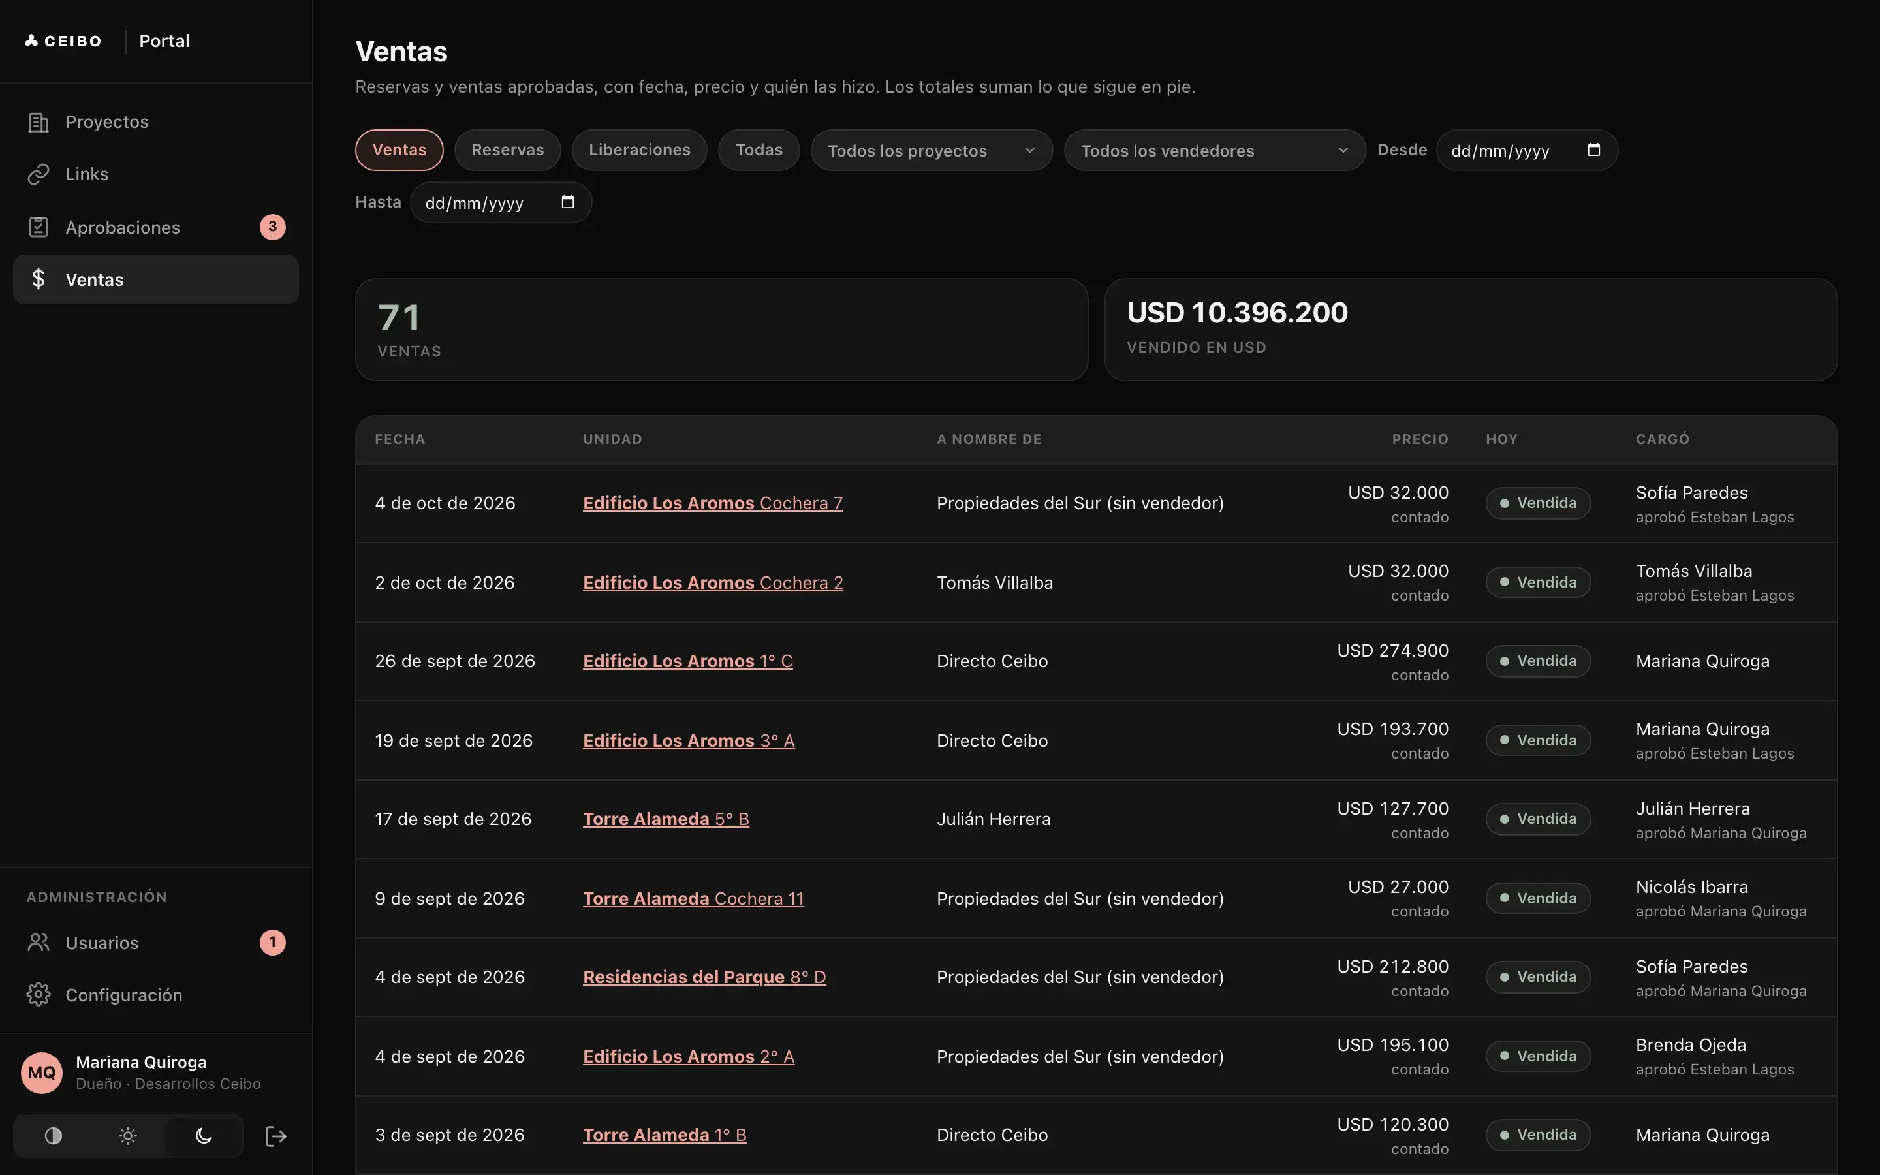Image resolution: width=1880 pixels, height=1175 pixels.
Task: Select the Reservas filter tab
Action: pyautogui.click(x=507, y=150)
